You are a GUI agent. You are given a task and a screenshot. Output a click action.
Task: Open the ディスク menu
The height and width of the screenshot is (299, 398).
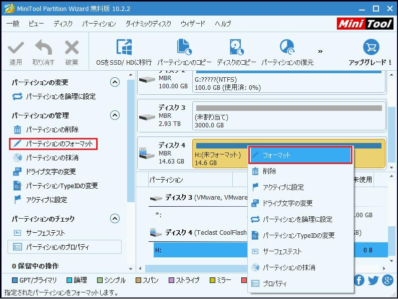(x=63, y=24)
